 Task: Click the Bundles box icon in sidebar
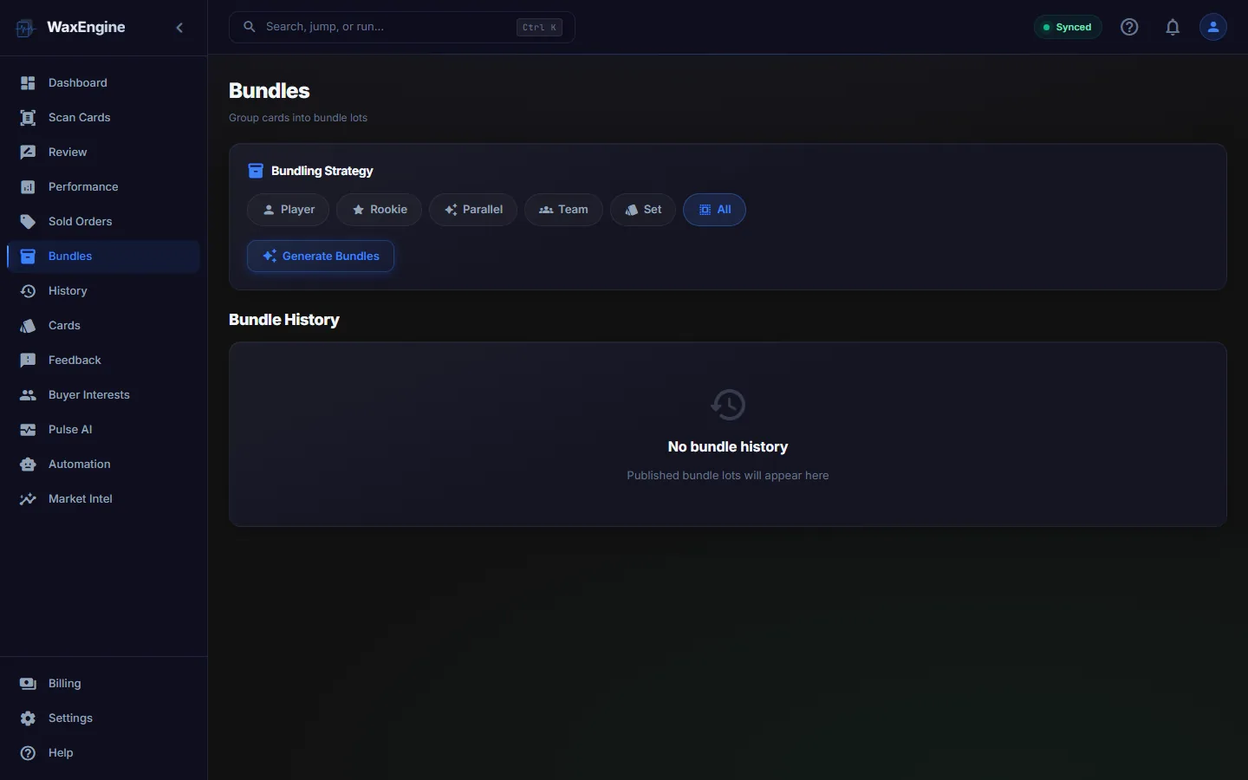pos(28,257)
